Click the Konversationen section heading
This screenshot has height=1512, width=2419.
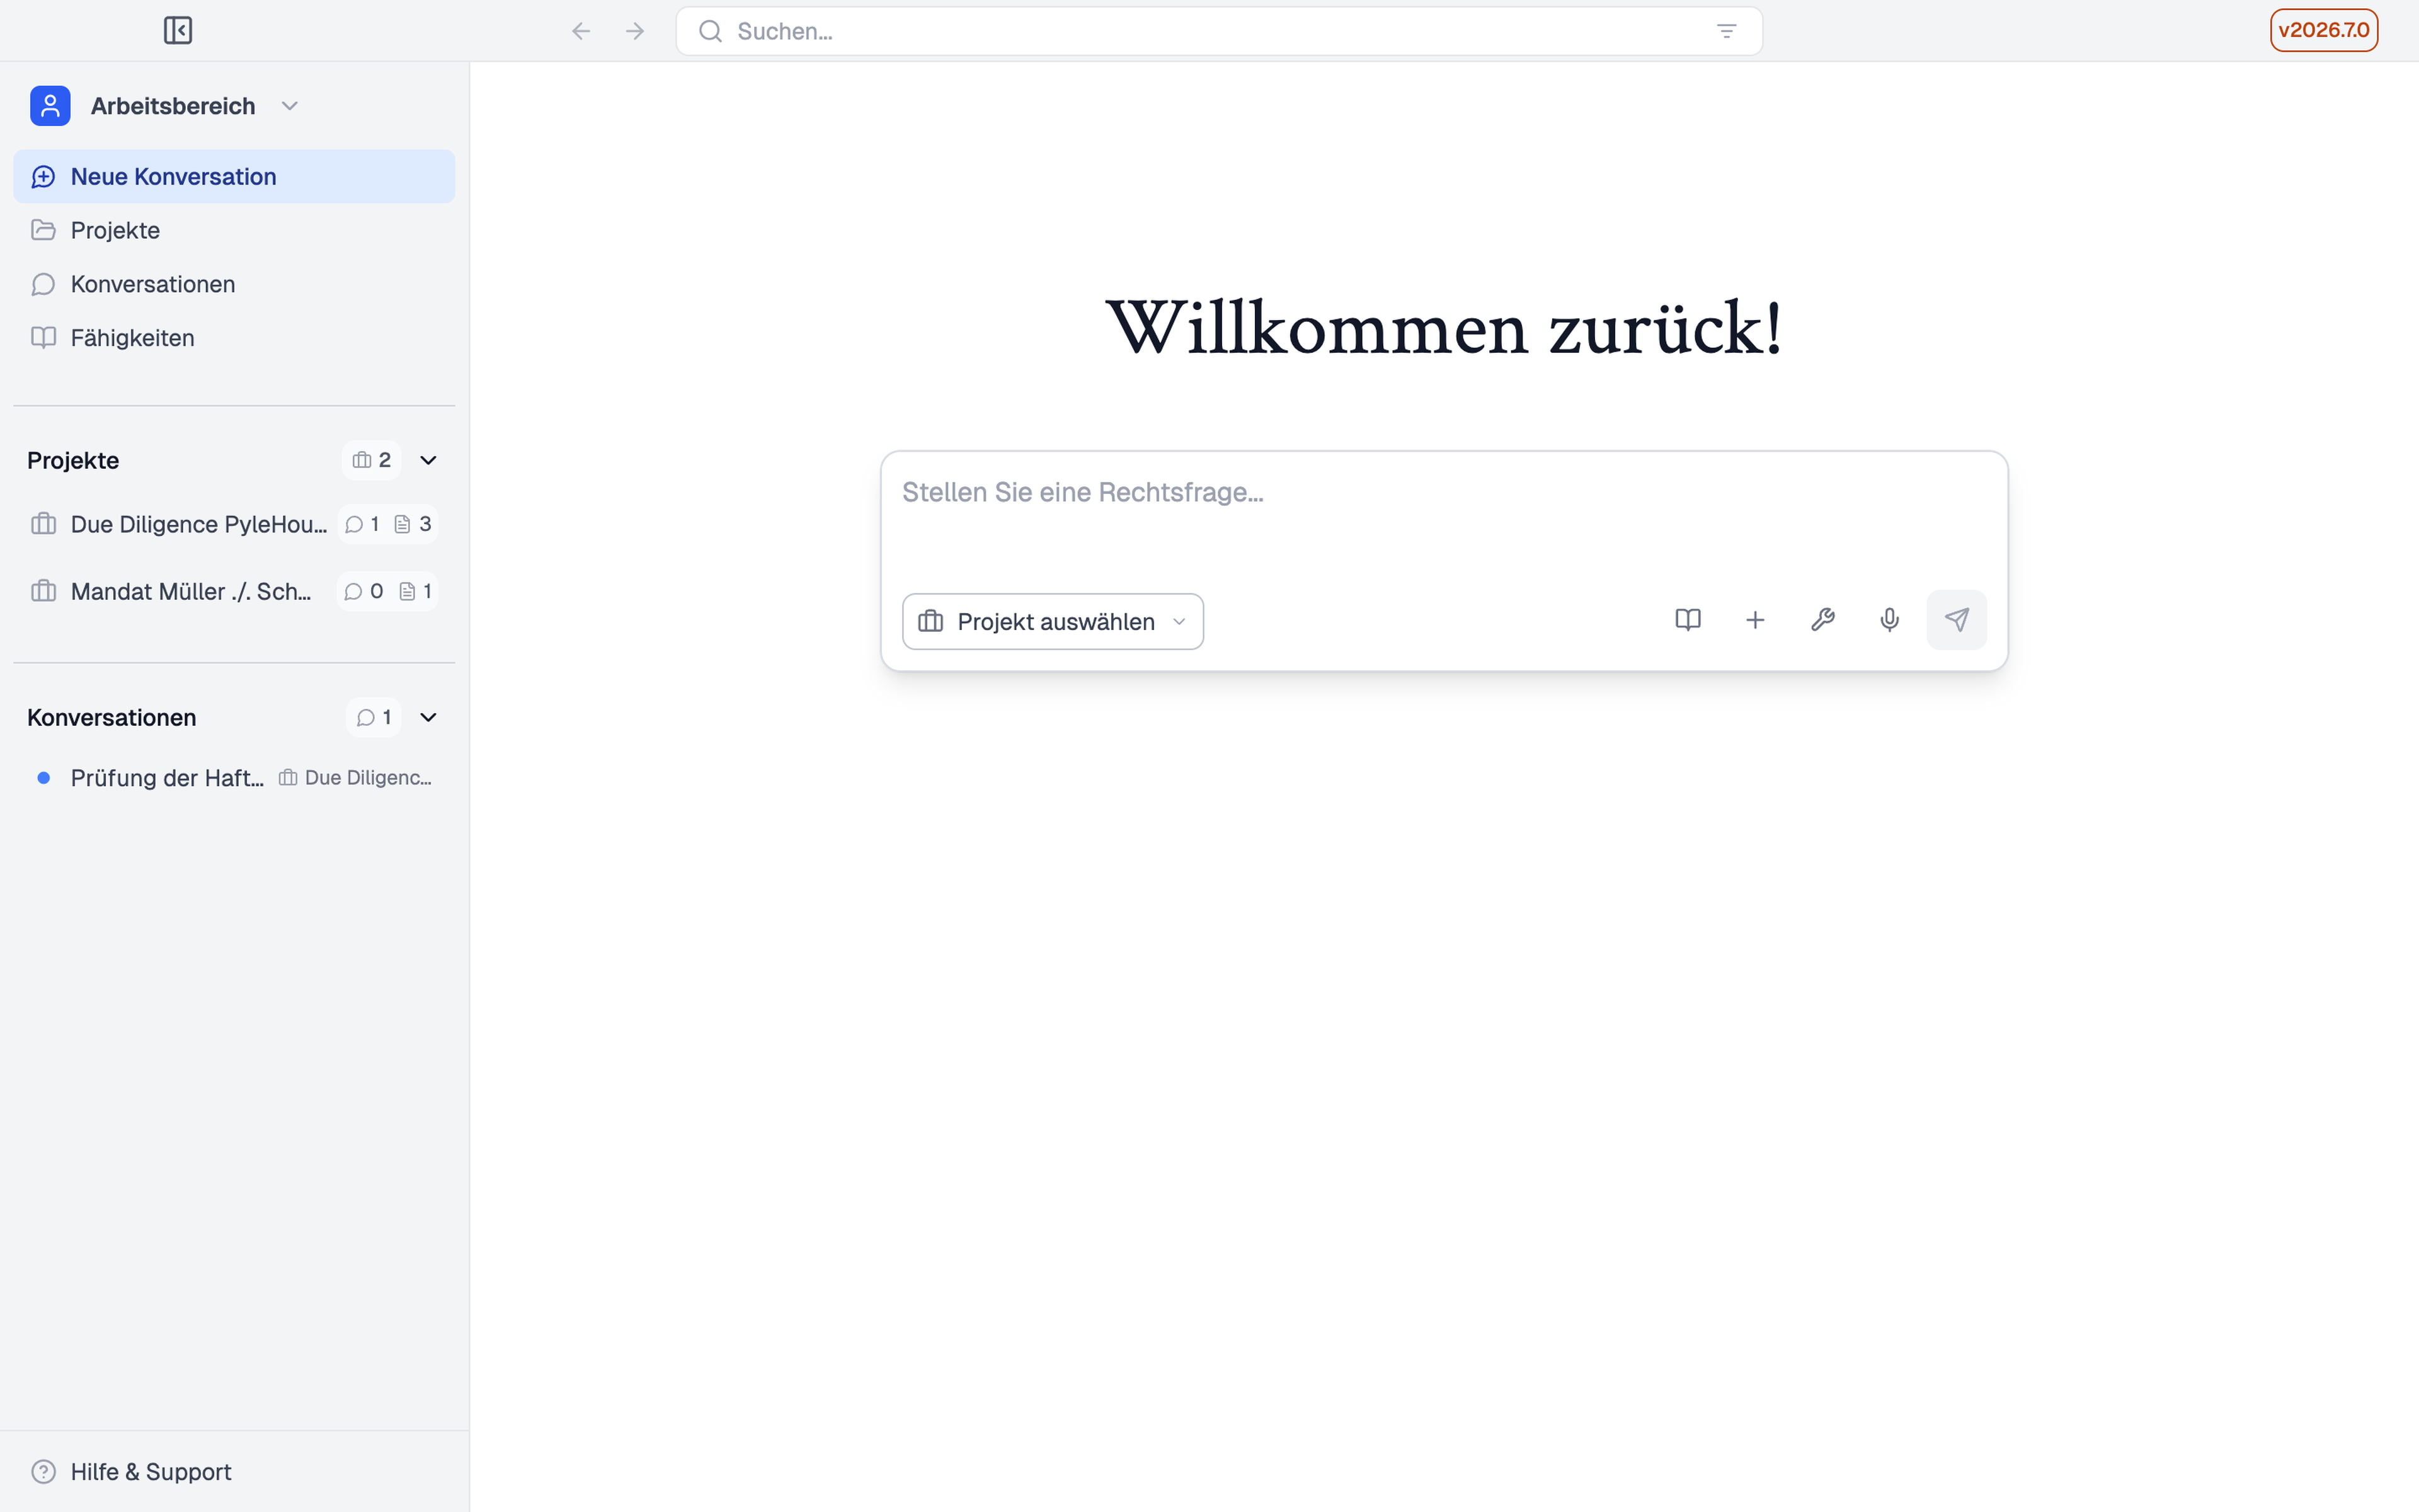point(112,718)
